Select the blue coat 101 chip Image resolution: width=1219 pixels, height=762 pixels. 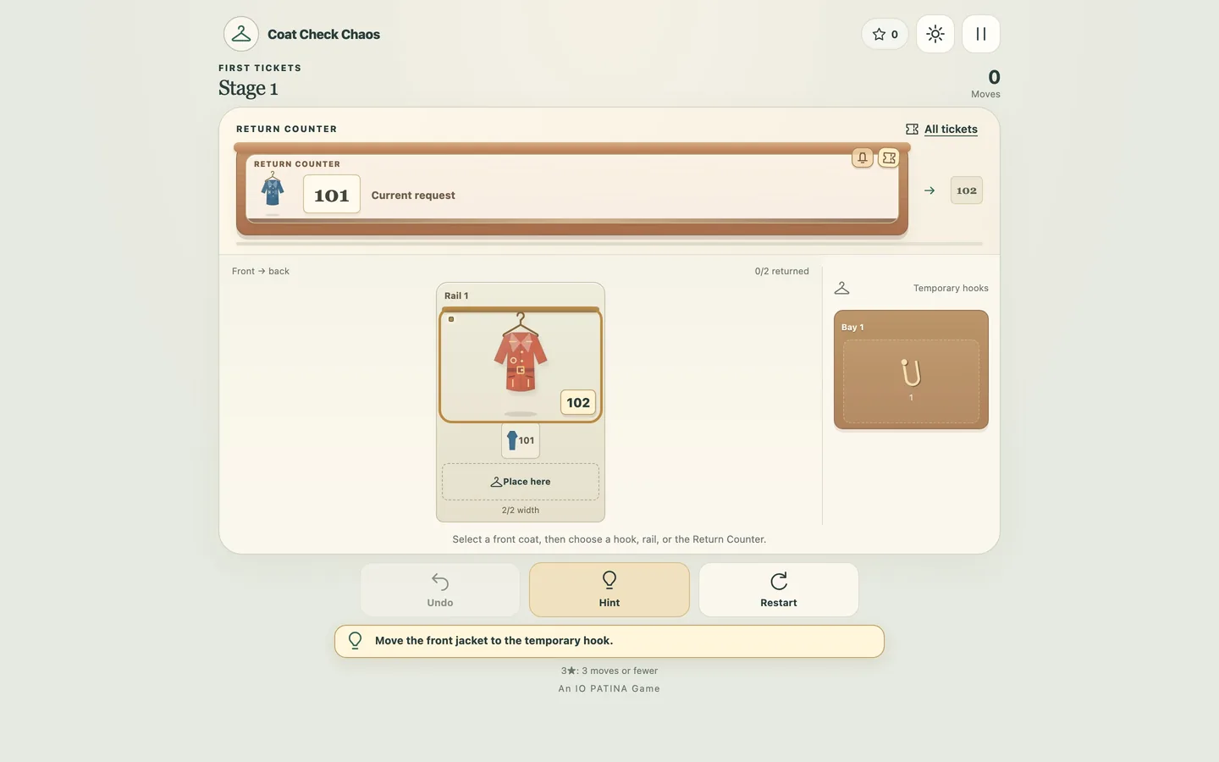point(521,440)
